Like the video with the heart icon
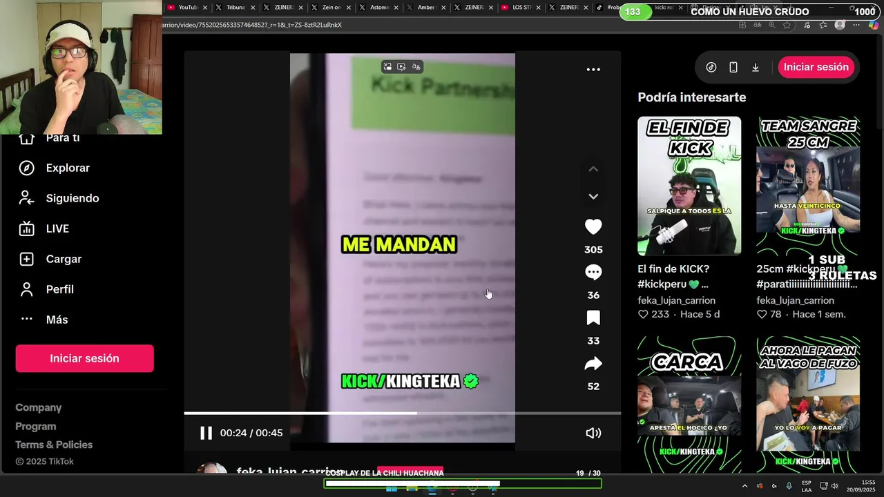Screen dimensions: 884x497 coord(593,227)
